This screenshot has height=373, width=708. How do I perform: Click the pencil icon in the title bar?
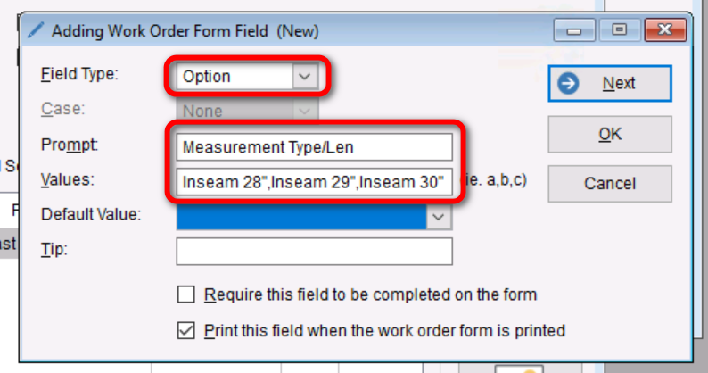pyautogui.click(x=35, y=31)
